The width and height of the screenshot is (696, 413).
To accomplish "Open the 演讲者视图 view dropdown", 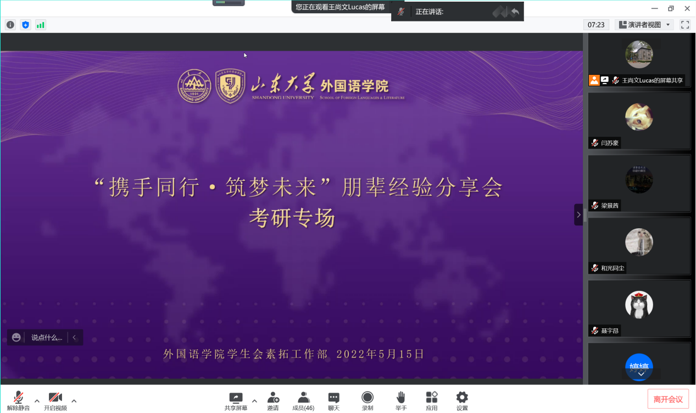I will (x=644, y=25).
